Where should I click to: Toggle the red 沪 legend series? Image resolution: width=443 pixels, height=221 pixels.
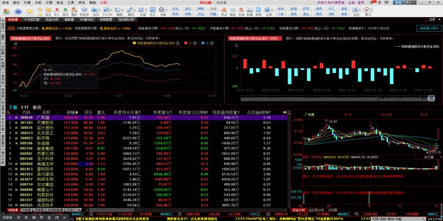point(188,43)
